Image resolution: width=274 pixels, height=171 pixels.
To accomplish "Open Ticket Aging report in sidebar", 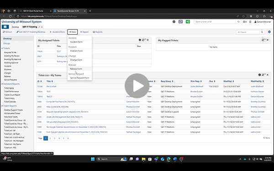I will pyautogui.click(x=9, y=88).
